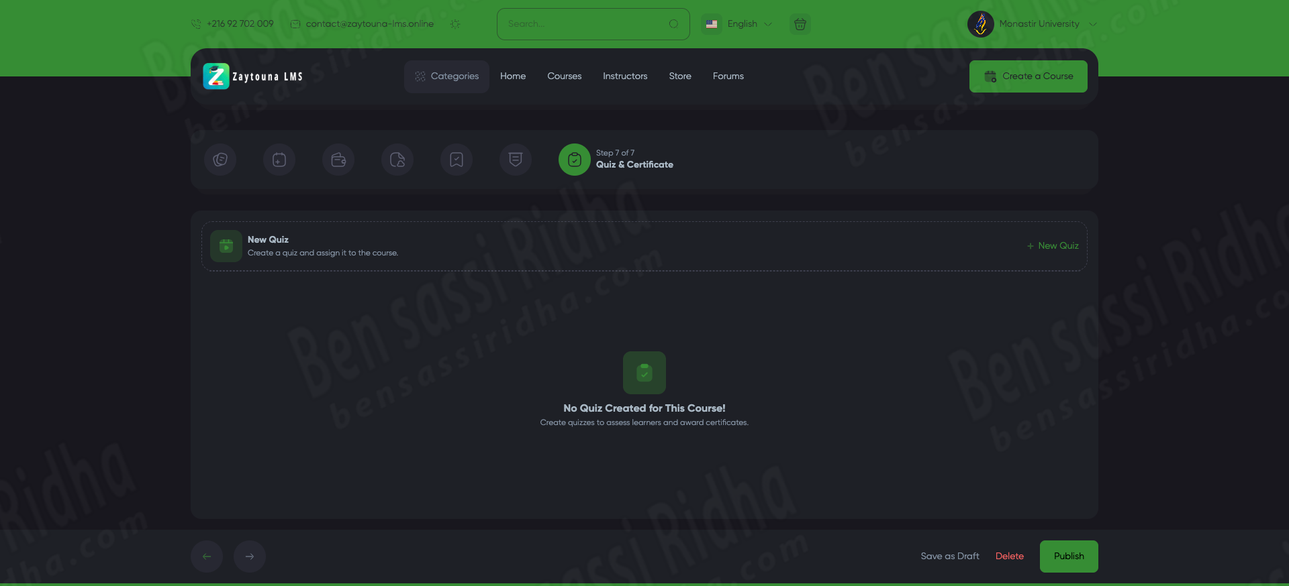Open the shopping basket icon
This screenshot has width=1289, height=586.
(x=800, y=24)
